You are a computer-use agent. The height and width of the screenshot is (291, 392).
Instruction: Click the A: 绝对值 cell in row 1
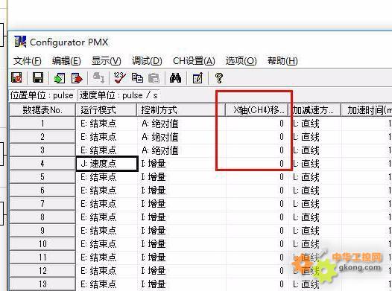click(x=182, y=124)
